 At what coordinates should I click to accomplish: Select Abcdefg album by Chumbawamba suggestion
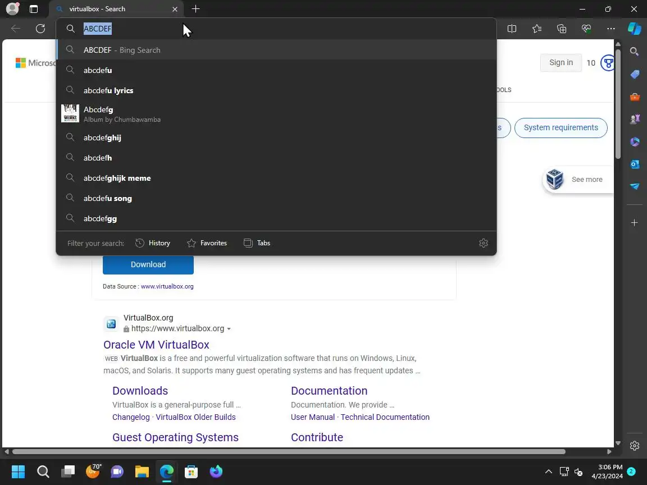(x=276, y=114)
